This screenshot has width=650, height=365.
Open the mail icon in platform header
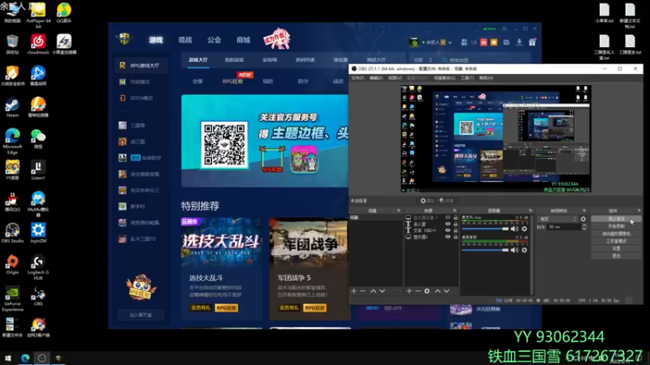506,42
